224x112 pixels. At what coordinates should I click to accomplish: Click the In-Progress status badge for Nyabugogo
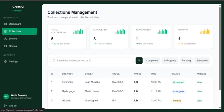pos(179,91)
